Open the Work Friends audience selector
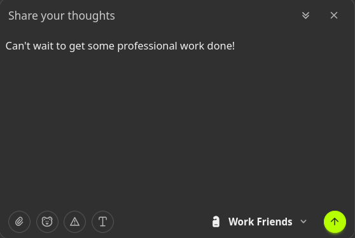355x238 pixels. 260,221
